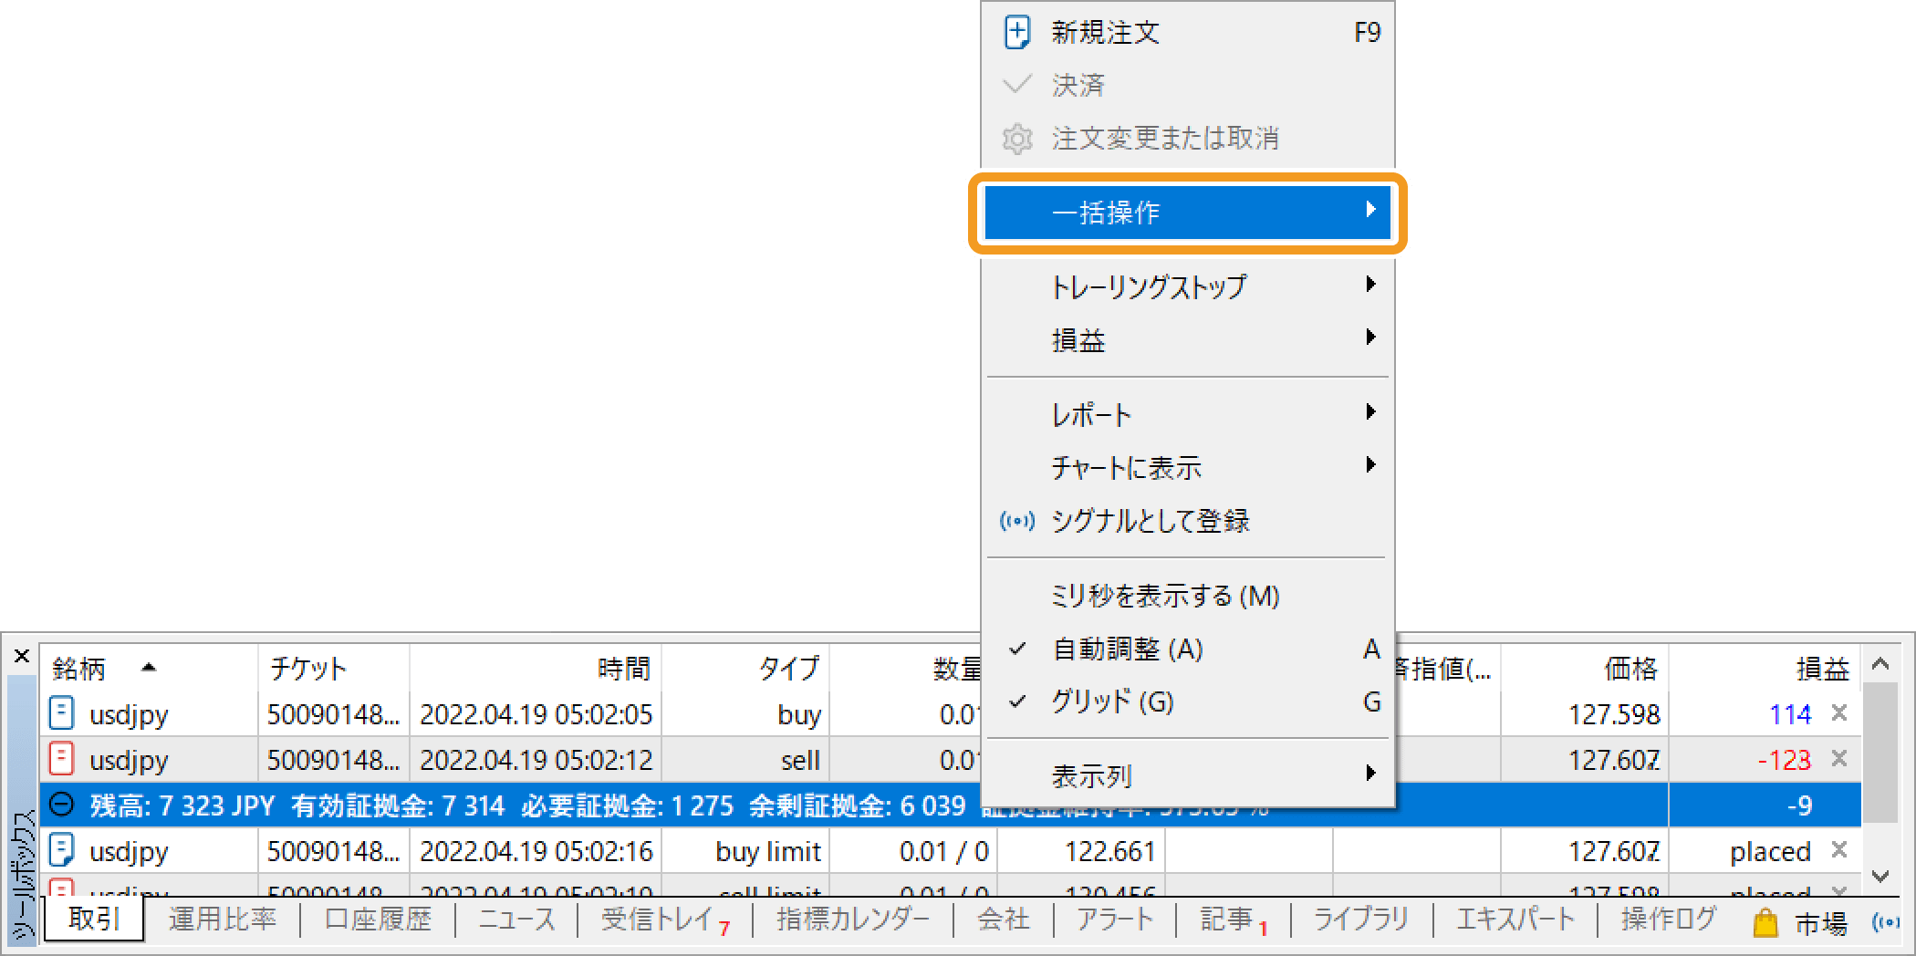Choose シグナルとして登録 menu entry
Viewport: 1916px width, 956px height.
(1187, 521)
